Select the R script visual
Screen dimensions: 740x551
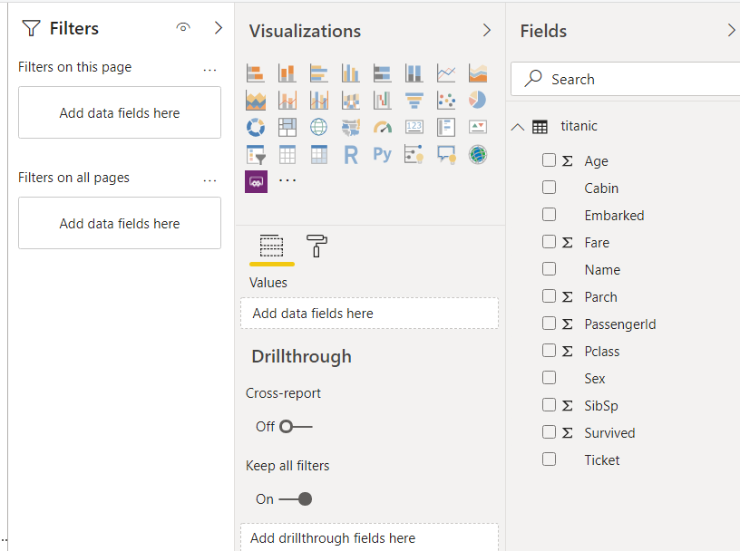point(351,154)
